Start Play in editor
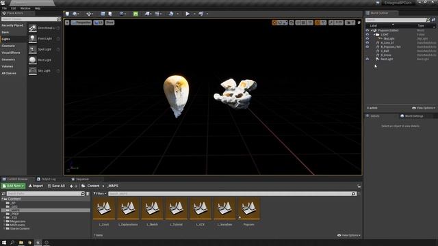The width and height of the screenshot is (438, 246). 188,14
